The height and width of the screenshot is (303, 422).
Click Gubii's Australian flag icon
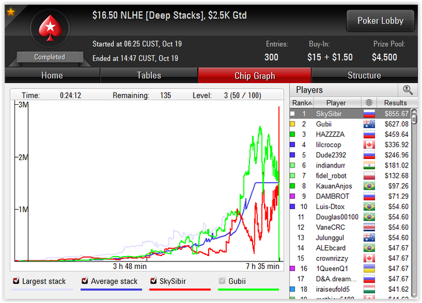tap(369, 124)
